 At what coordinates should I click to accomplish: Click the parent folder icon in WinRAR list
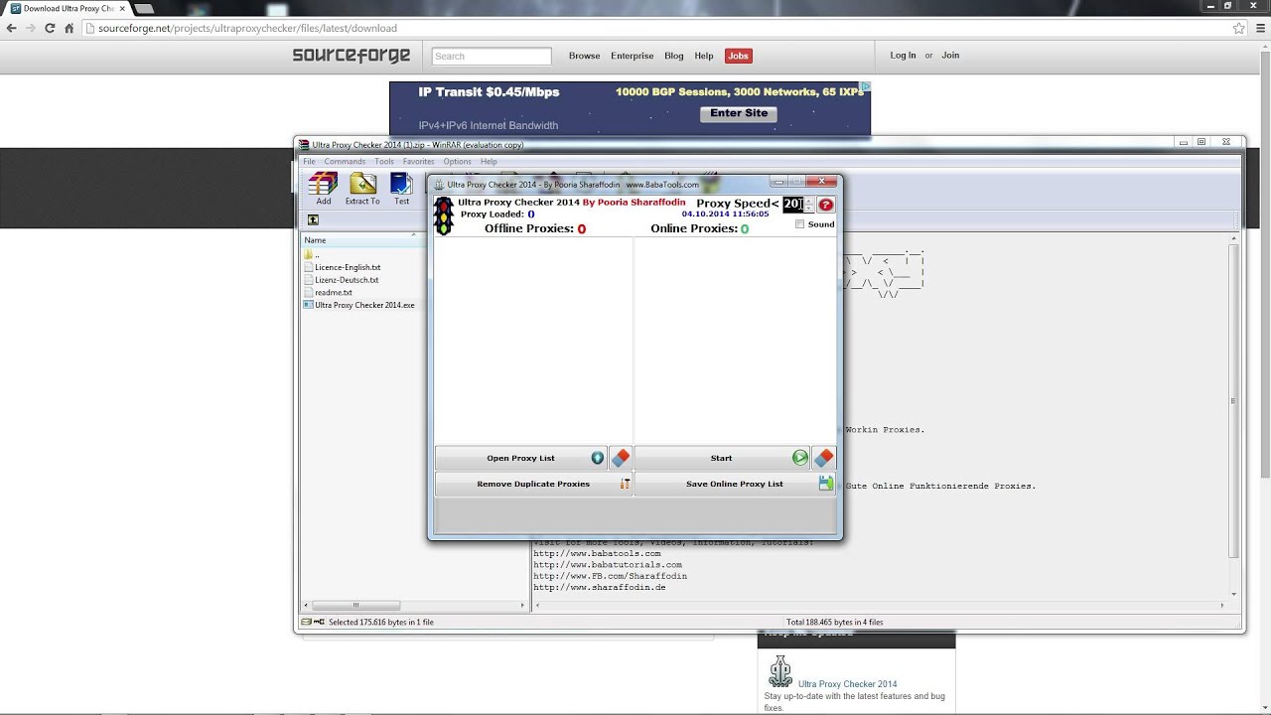[308, 254]
